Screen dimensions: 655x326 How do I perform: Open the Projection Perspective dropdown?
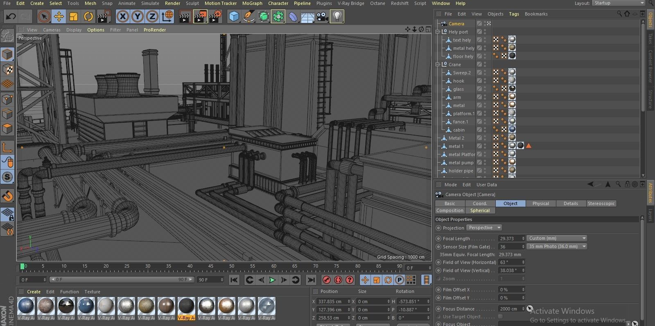484,228
